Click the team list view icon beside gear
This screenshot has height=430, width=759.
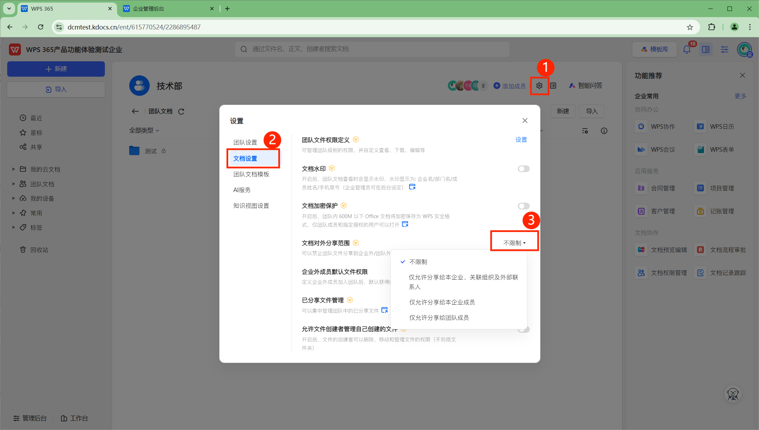tap(553, 86)
